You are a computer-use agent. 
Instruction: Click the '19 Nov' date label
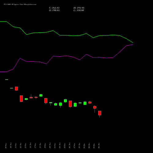(x=45, y=146)
